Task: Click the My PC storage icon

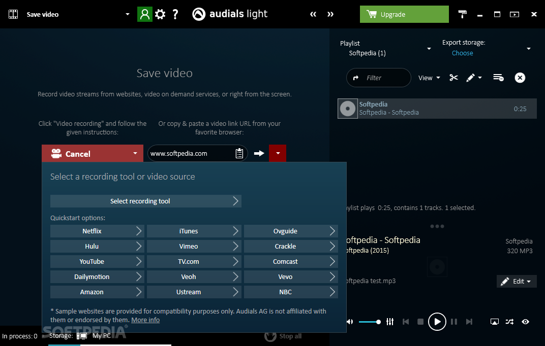Action: tap(82, 335)
